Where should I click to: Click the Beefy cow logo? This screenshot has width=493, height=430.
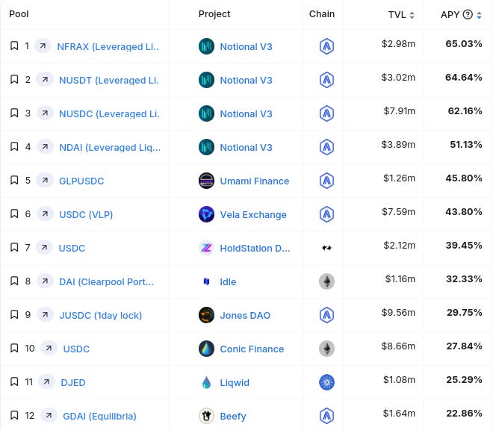(x=207, y=416)
